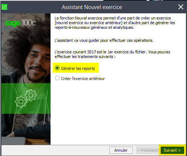Select the Générer les reports radio button
The height and width of the screenshot is (156, 187).
[x=57, y=68]
